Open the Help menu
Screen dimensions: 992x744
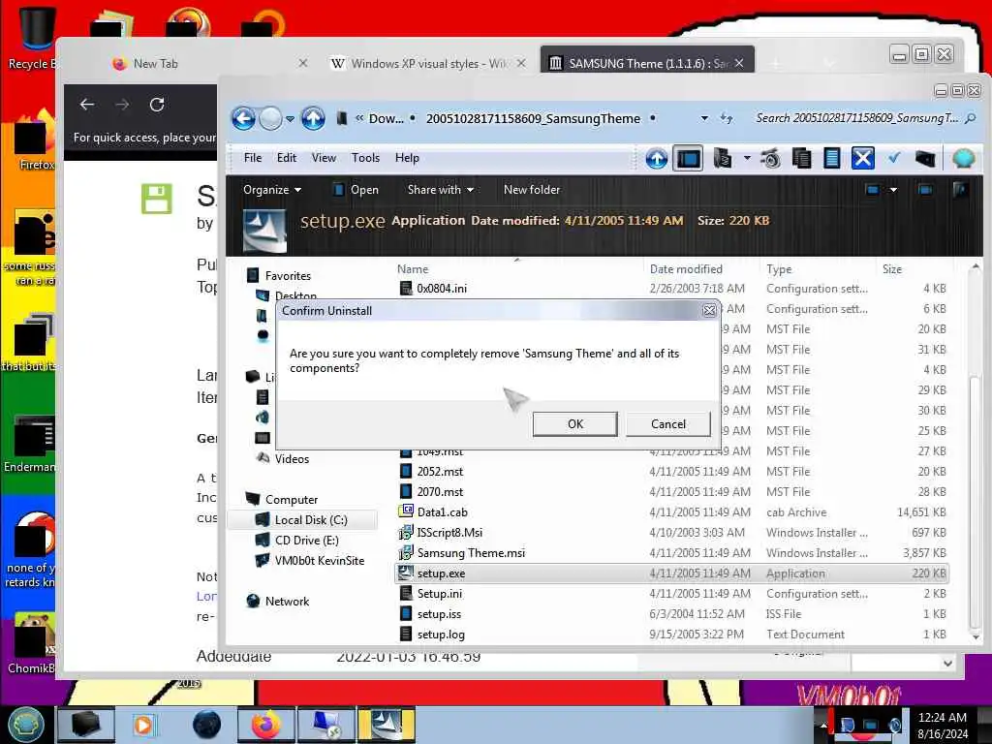[407, 158]
